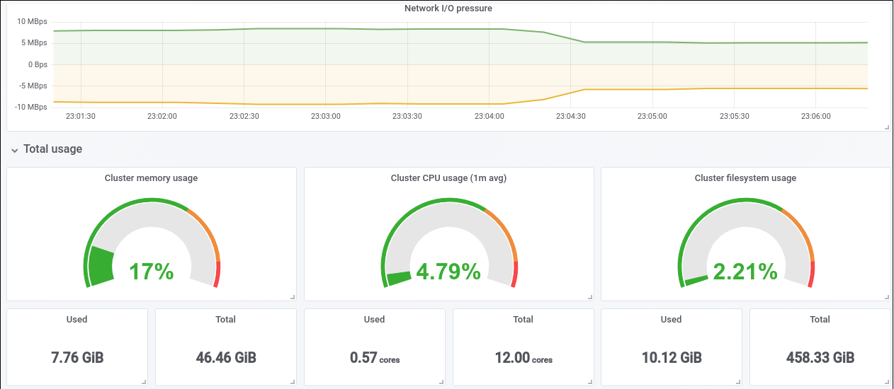
Task: Open Cluster memory usage panel title menu
Action: point(151,178)
